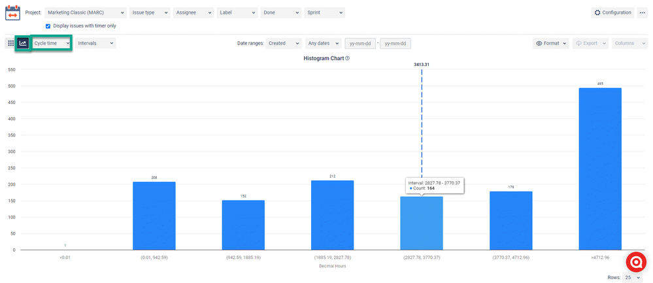Open the Format dropdown
Screen dimensions: 653x283
pos(550,43)
